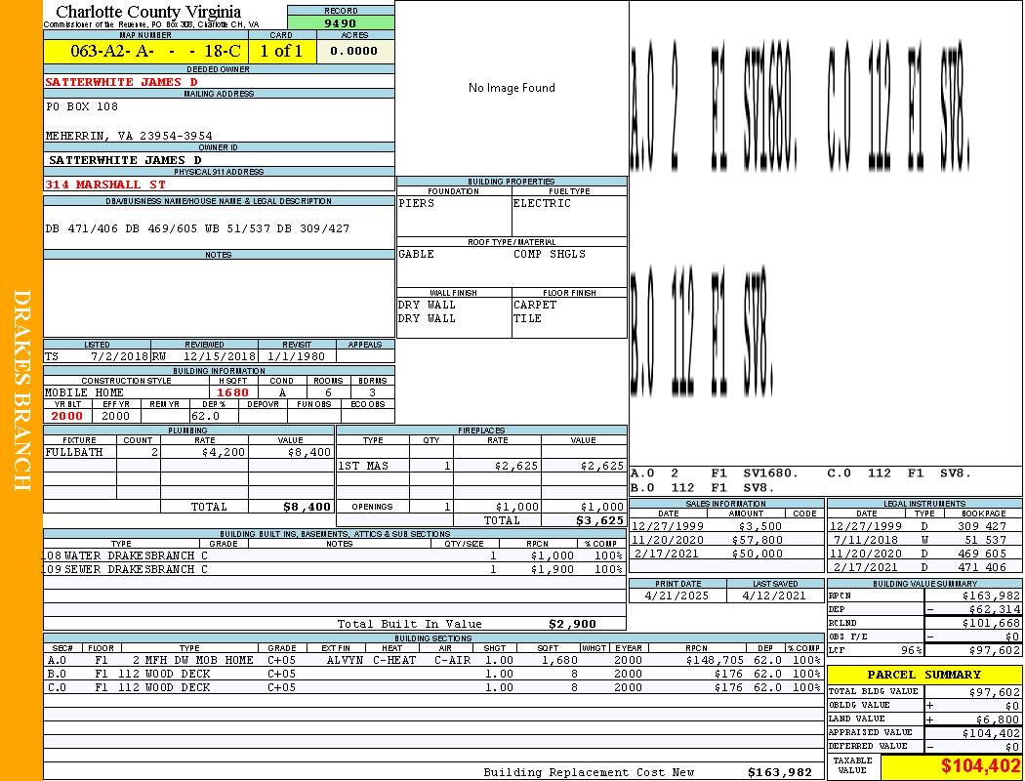1025x781 pixels.
Task: Click the map number 063-A2- A- - - 18-C
Action: tap(155, 51)
